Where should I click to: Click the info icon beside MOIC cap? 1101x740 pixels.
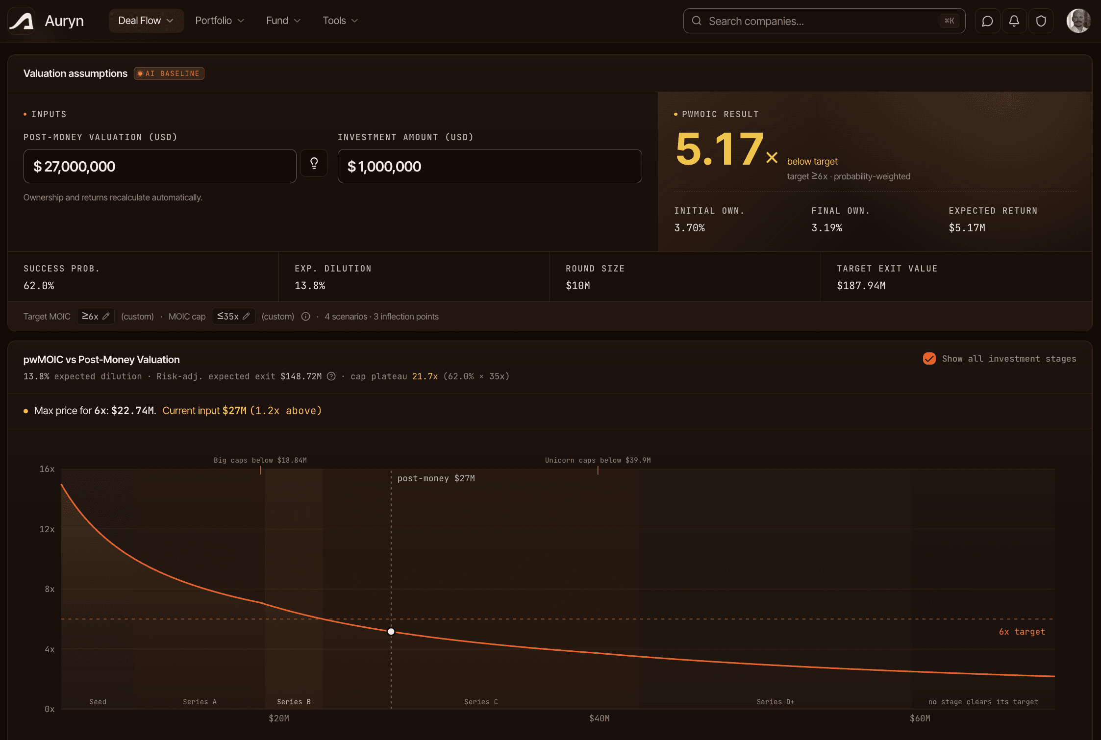pos(306,317)
